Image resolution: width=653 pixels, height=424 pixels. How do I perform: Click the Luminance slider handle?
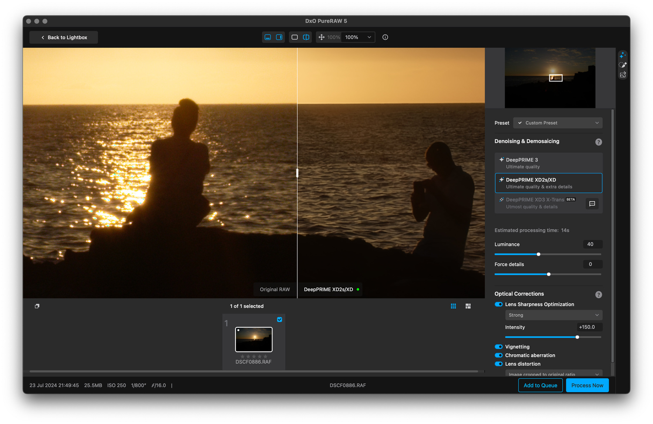coord(539,254)
